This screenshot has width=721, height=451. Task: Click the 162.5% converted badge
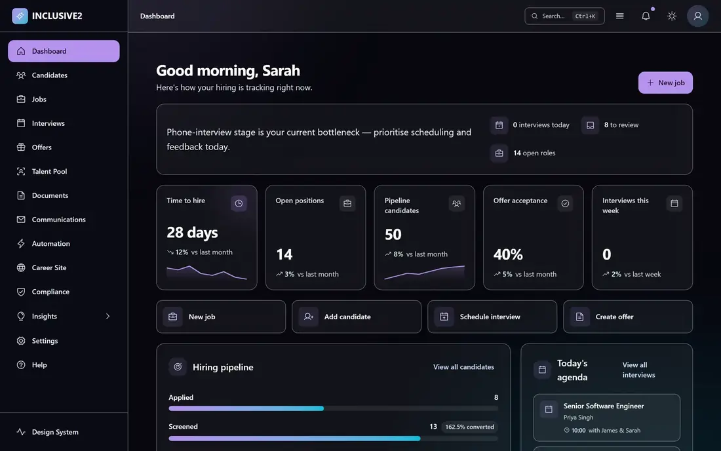coord(469,427)
